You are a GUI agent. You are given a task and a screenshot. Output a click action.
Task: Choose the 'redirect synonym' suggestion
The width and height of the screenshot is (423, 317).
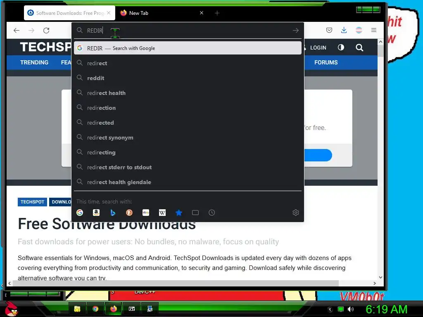[x=188, y=137]
